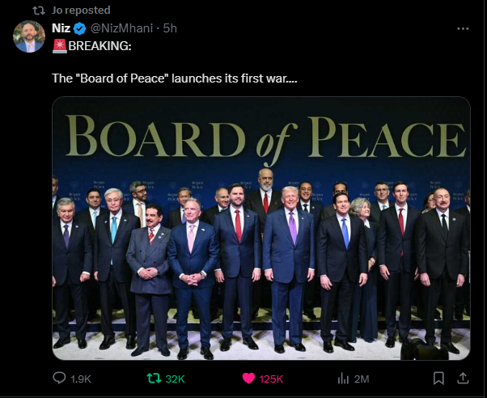Click the share upload arrow icon
Viewport: 487px width, 398px height.
click(x=464, y=378)
